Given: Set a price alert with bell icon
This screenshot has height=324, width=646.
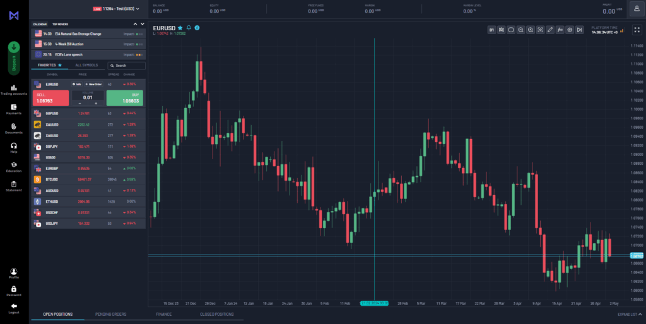Looking at the screenshot, I should coord(189,28).
